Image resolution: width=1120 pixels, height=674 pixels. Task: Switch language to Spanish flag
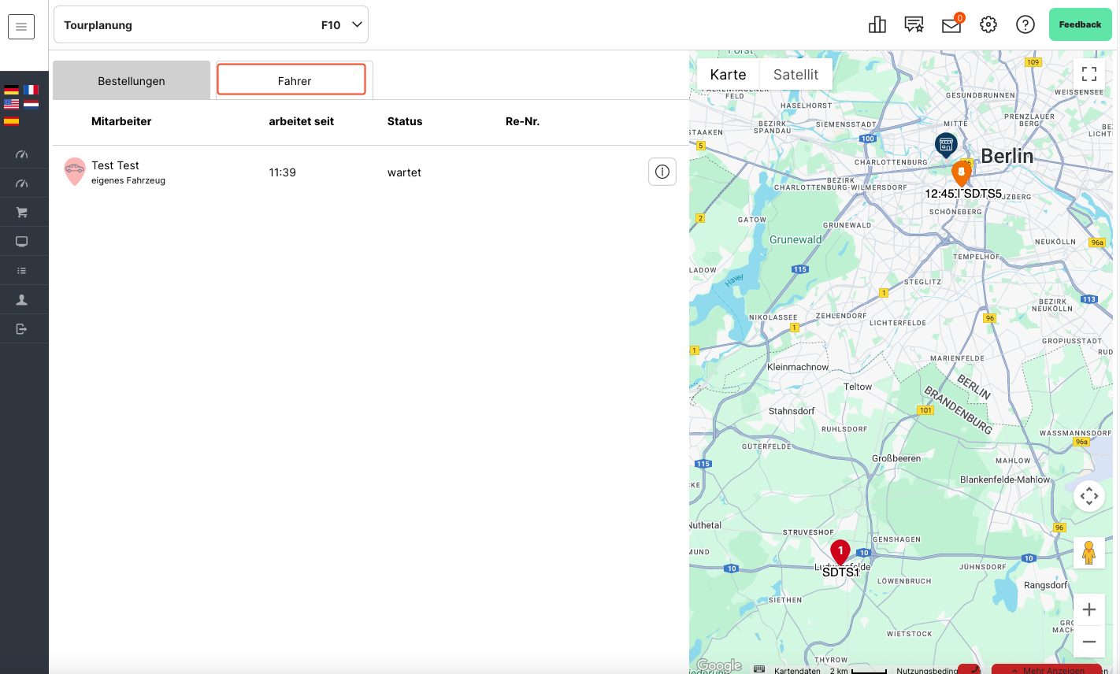[11, 120]
